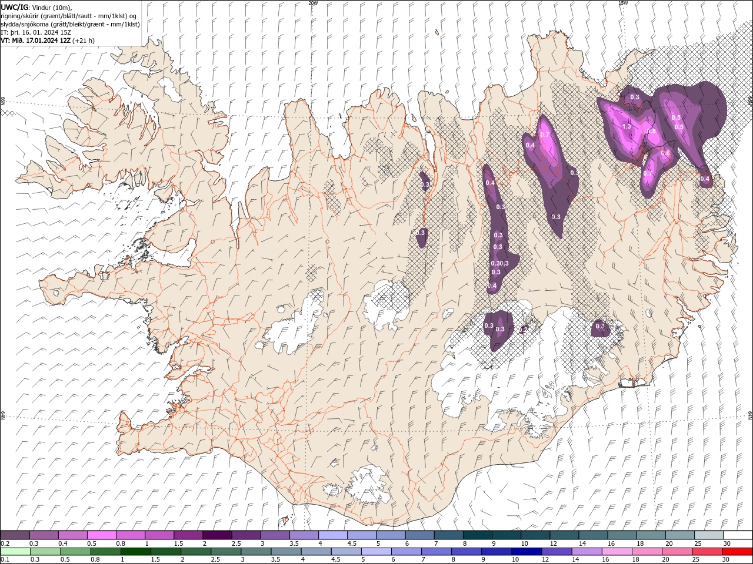Select the upper legend swatch labeled 14
753x564 pixels.
pyautogui.click(x=593, y=535)
